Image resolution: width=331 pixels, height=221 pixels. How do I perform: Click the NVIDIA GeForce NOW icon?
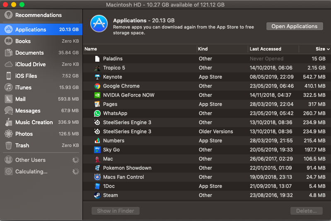(x=97, y=95)
